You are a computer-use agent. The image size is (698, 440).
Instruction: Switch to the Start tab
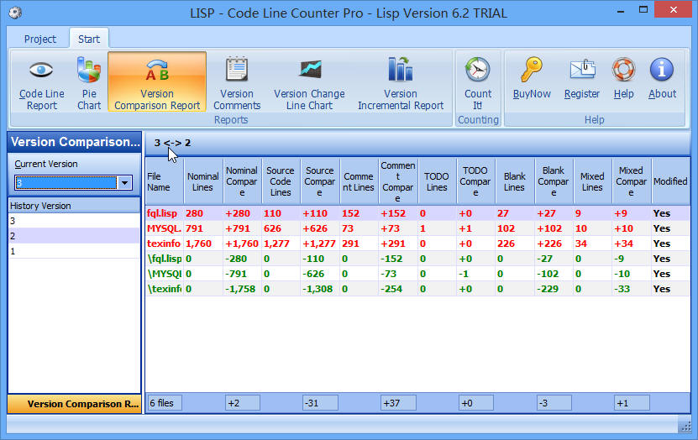(x=89, y=39)
